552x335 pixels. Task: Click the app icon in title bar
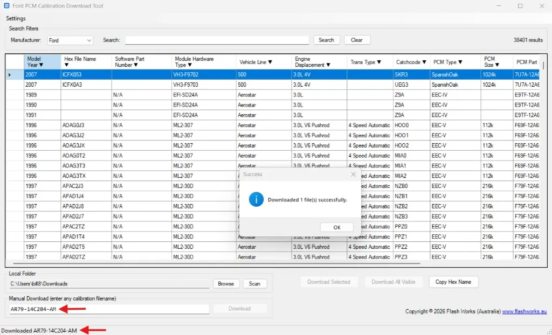pos(5,6)
